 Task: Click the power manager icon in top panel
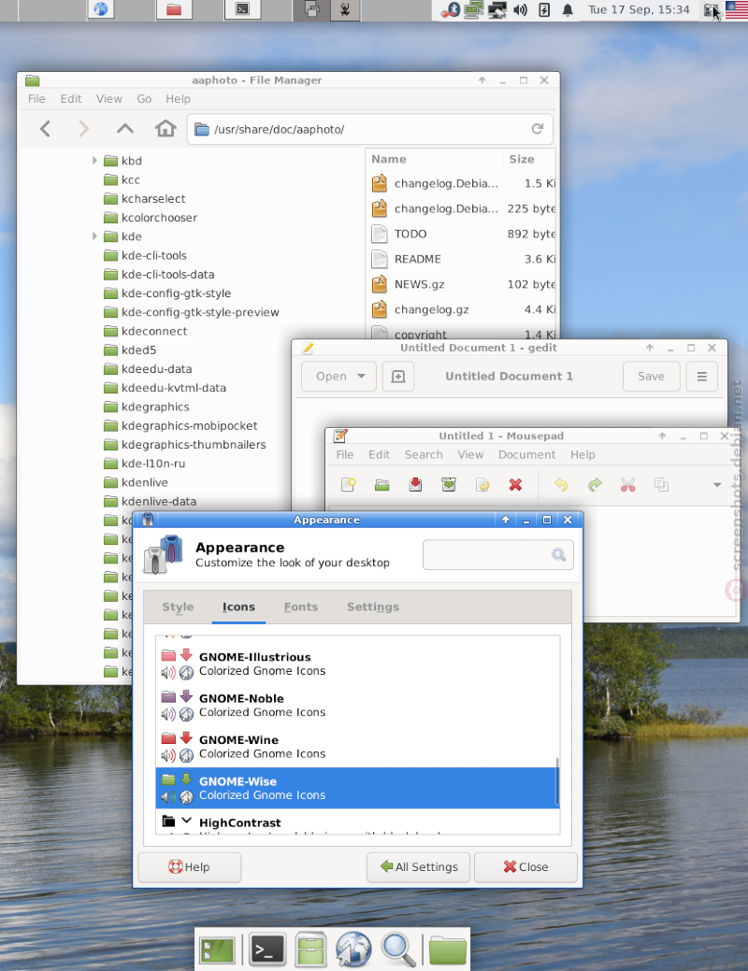[544, 10]
